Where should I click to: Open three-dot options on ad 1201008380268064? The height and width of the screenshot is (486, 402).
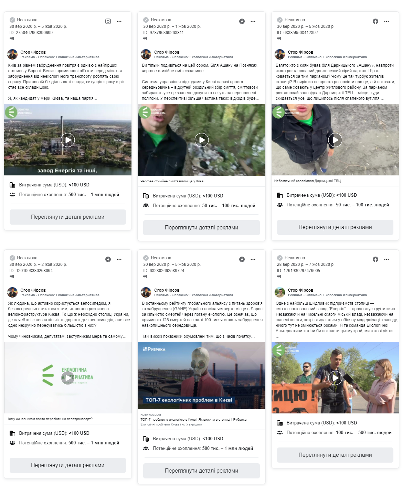coord(119,259)
